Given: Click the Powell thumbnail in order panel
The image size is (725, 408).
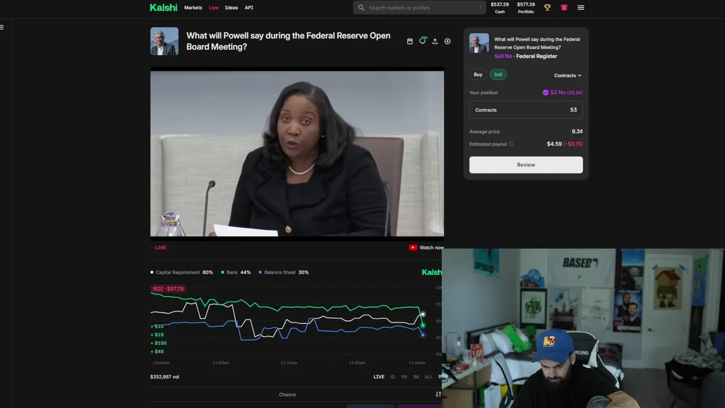Looking at the screenshot, I should coord(479,44).
